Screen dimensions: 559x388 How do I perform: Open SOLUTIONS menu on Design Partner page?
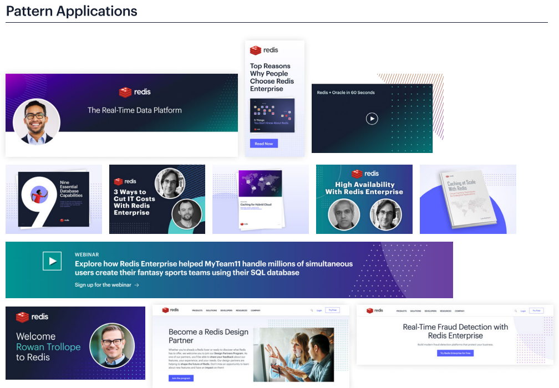[211, 310]
